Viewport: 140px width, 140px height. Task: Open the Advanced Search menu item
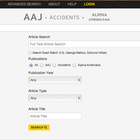pyautogui.click(x=24, y=4)
